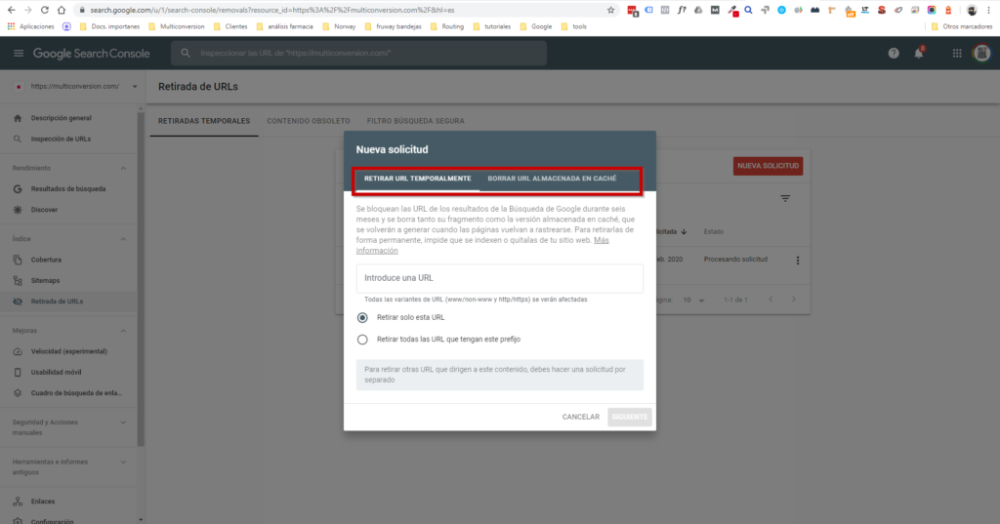The image size is (1000, 524).
Task: Reload the page using the browser refresh icon
Action: coord(45,10)
